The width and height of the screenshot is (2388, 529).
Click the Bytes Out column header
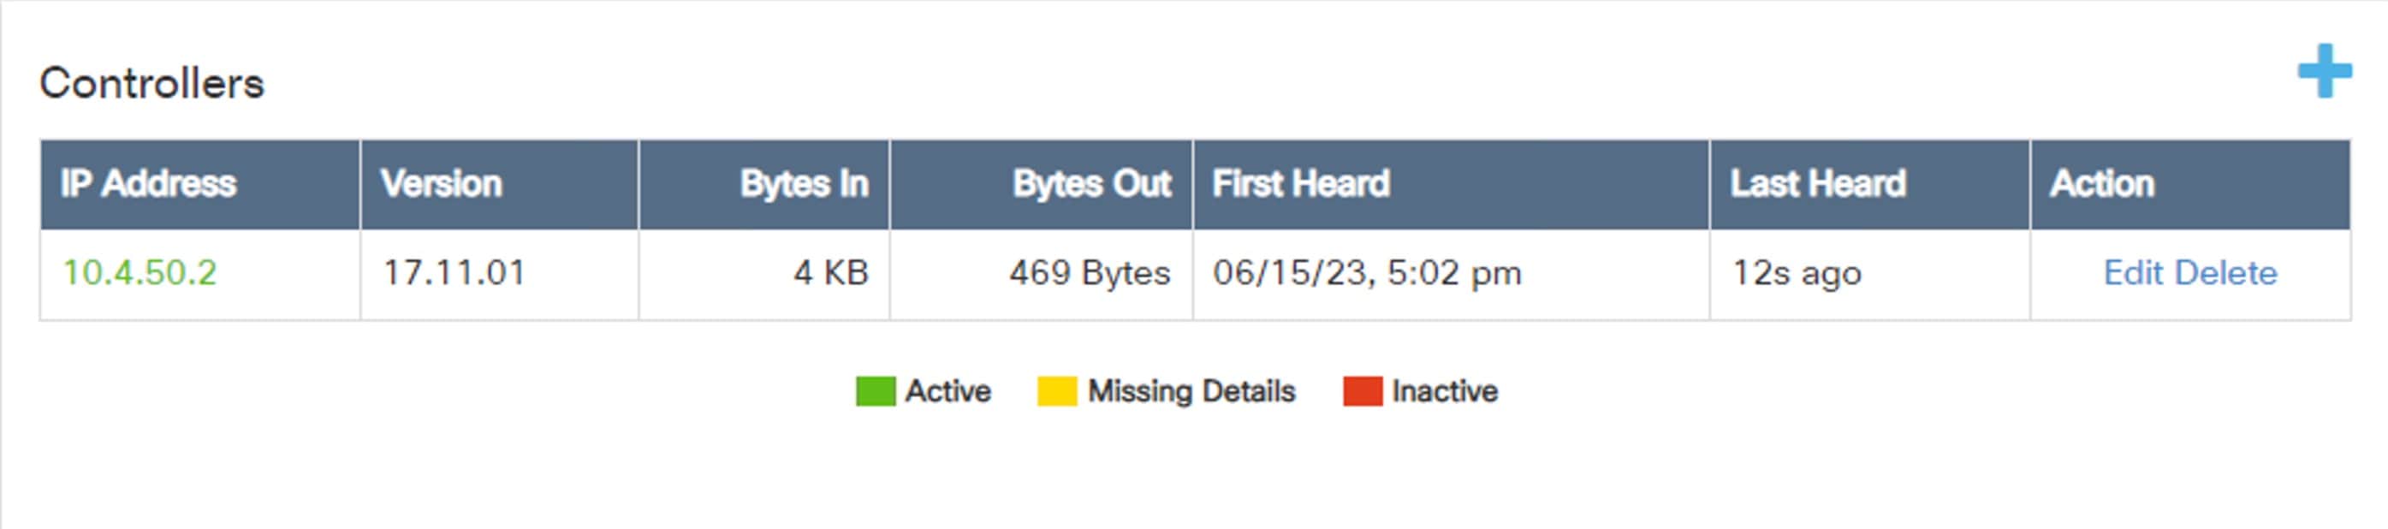tap(1091, 183)
